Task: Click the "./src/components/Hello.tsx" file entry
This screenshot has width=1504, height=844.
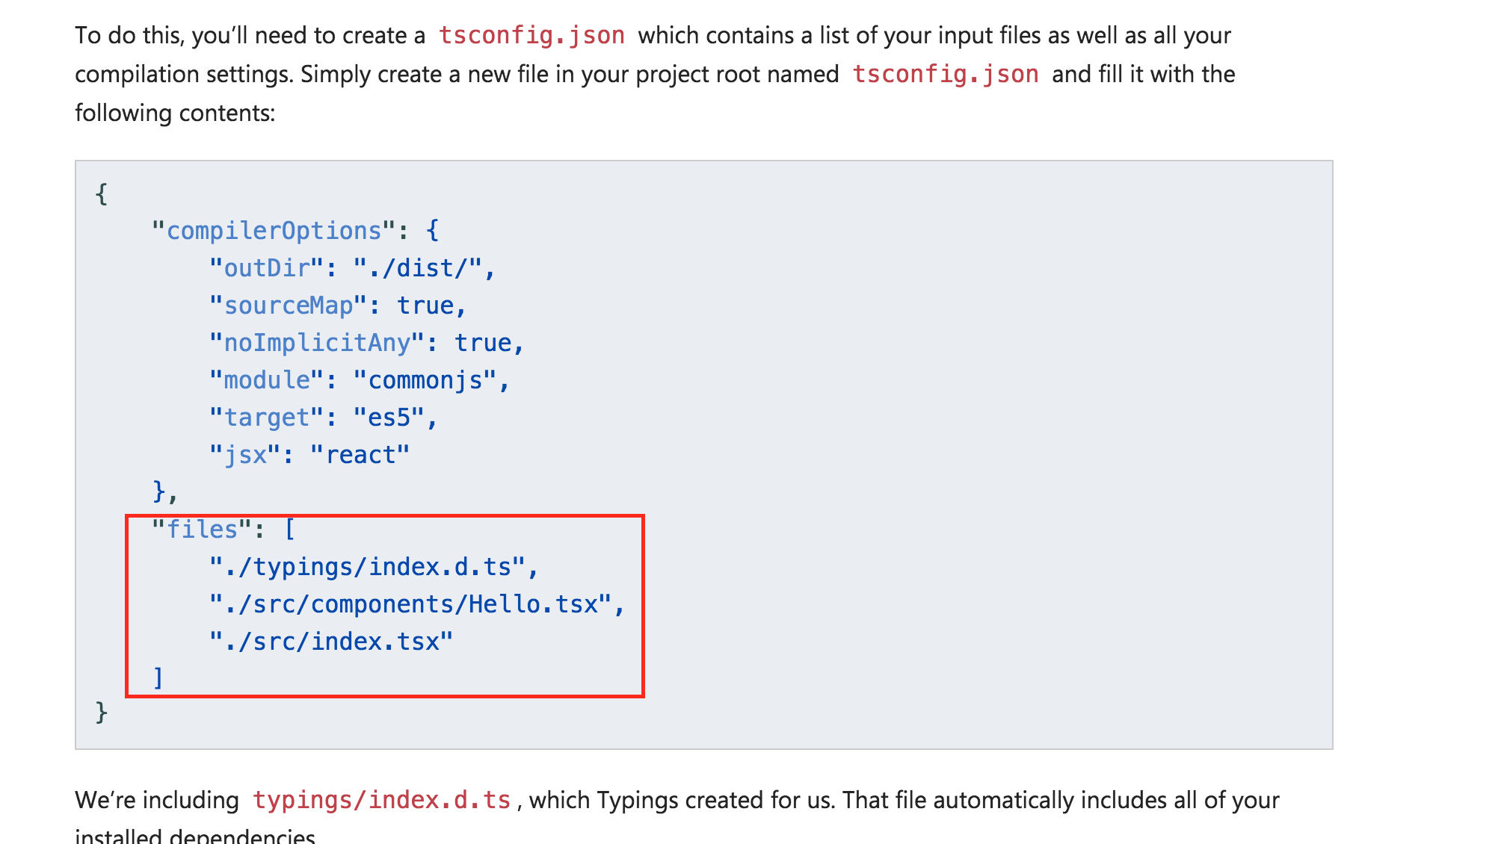Action: 410,604
